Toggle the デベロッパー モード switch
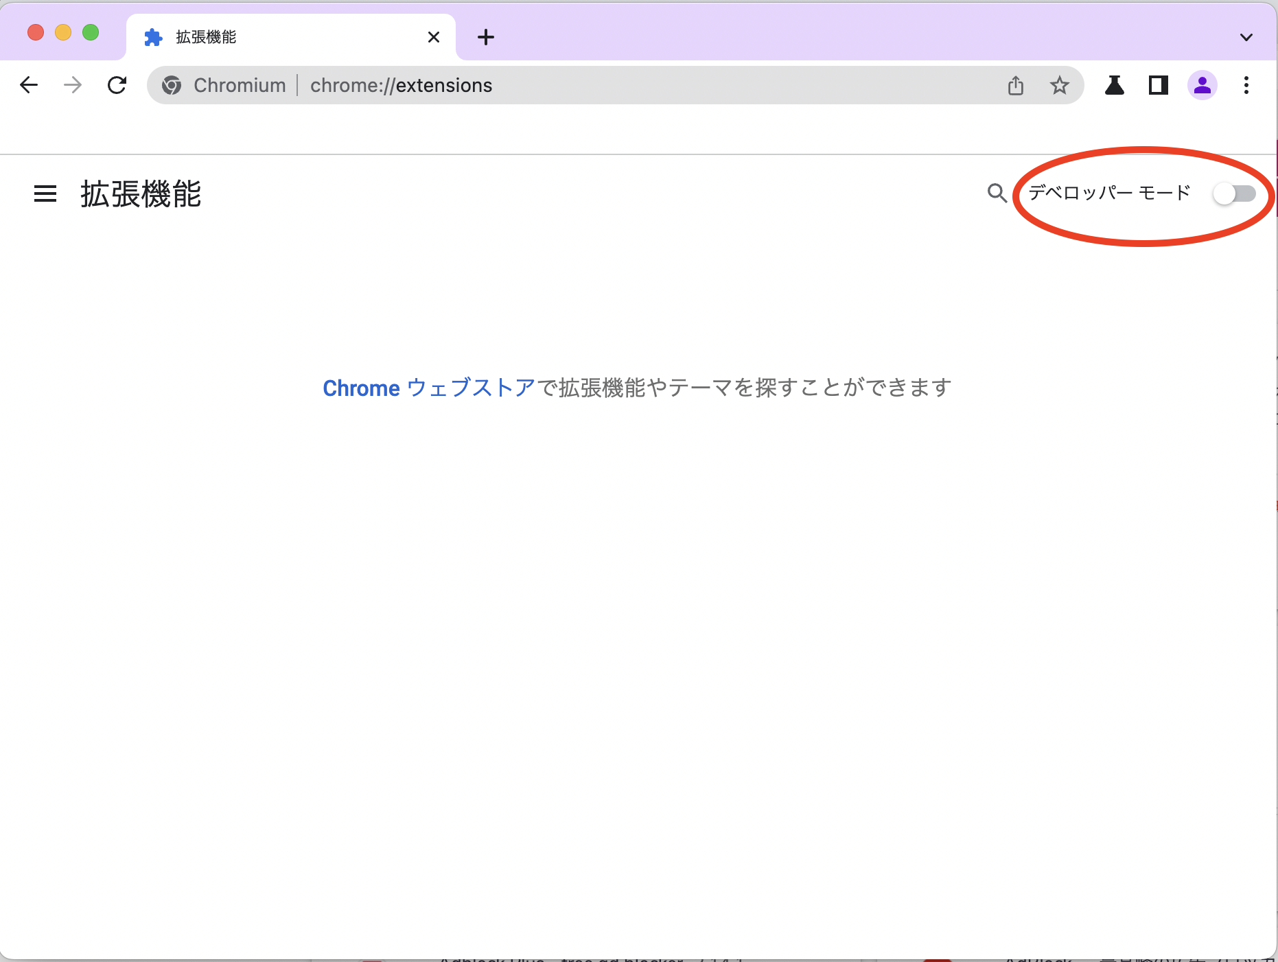This screenshot has width=1278, height=962. (1234, 193)
